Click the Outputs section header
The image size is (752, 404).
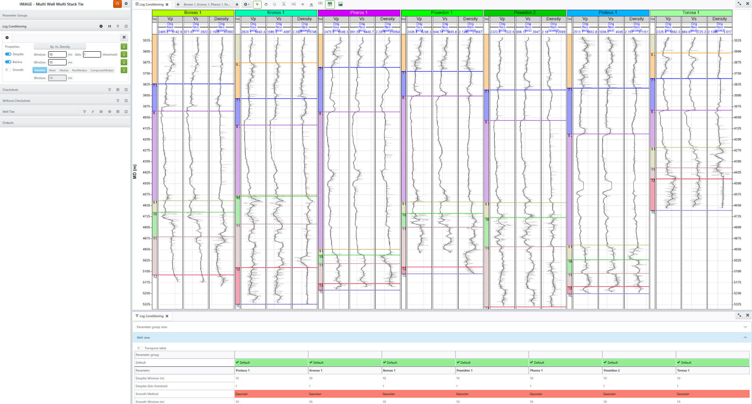point(8,123)
